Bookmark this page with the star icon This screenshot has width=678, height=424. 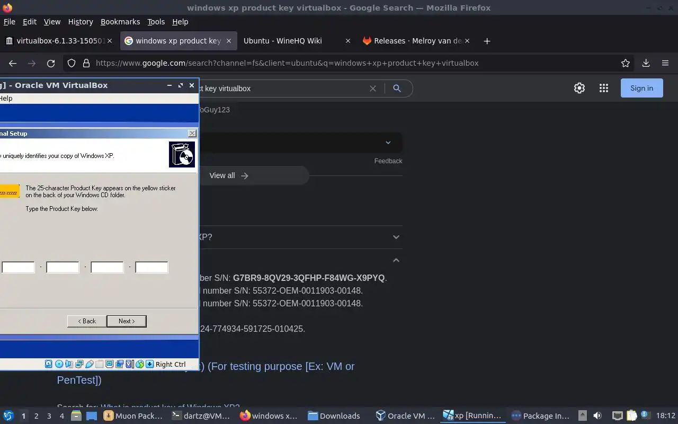(626, 63)
